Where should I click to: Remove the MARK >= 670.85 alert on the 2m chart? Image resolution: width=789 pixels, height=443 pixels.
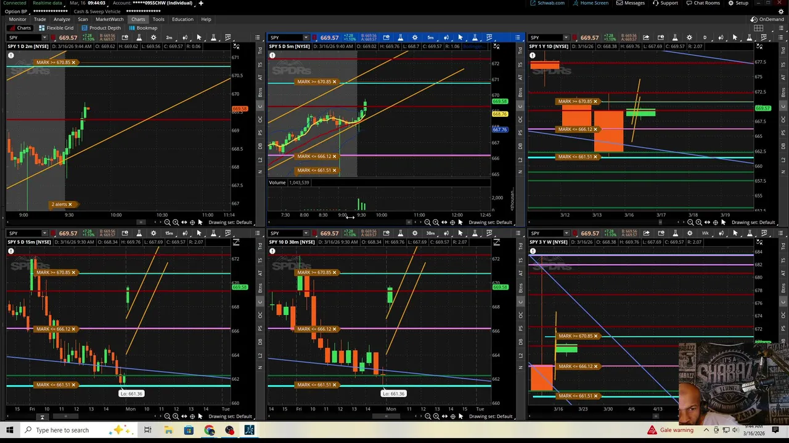[74, 62]
